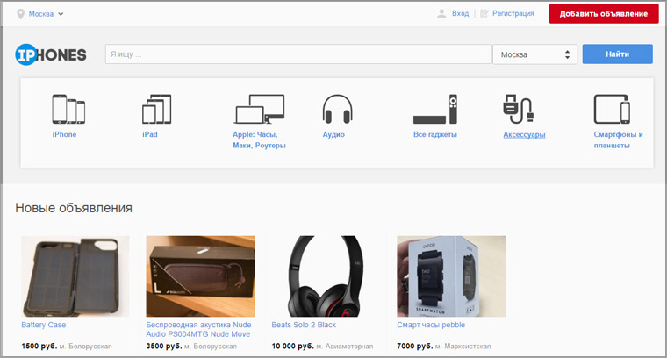This screenshot has height=358, width=667.
Task: Click the 7000 руб. price text
Action: [x=415, y=347]
